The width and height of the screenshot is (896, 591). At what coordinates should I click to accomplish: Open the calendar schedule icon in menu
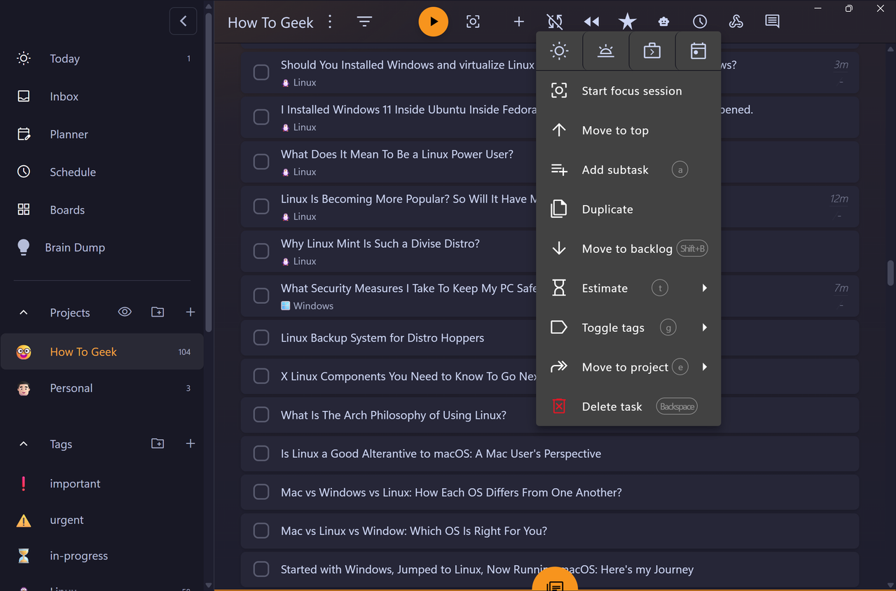(698, 51)
